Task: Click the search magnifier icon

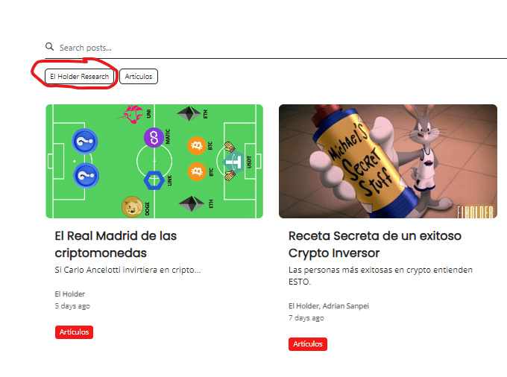Action: click(x=49, y=47)
